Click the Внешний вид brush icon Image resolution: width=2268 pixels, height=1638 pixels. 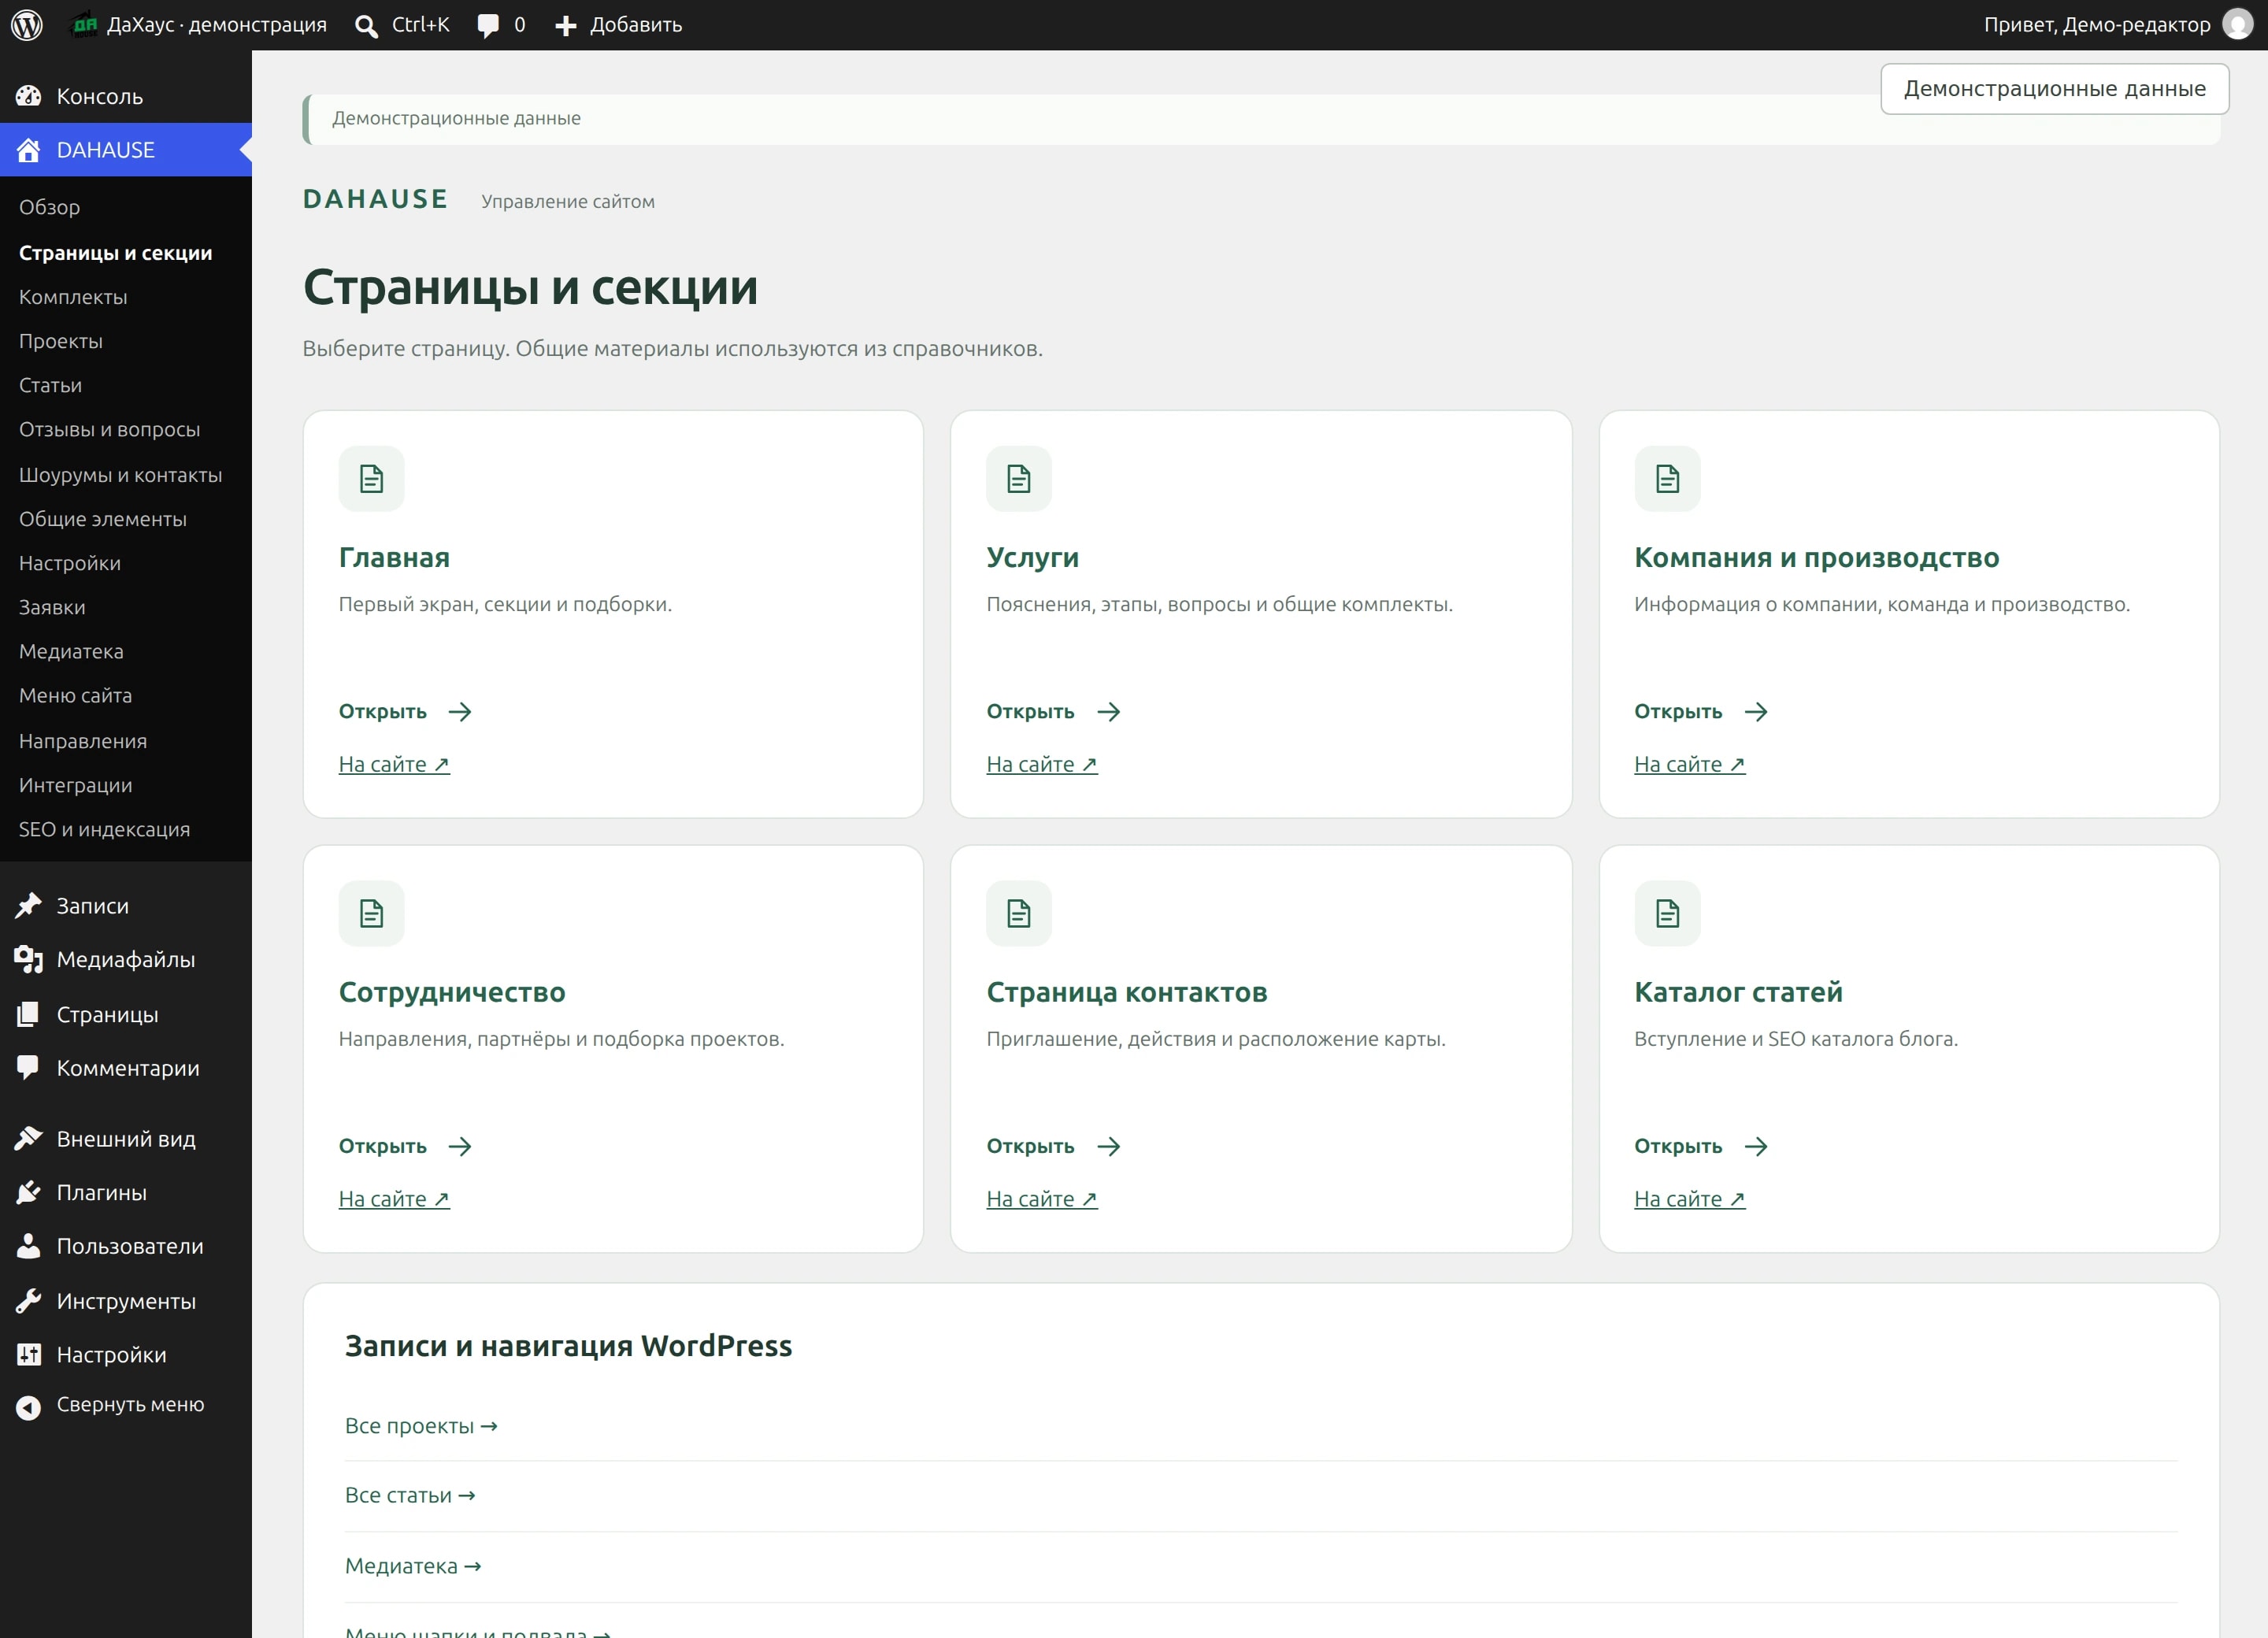pyautogui.click(x=28, y=1138)
